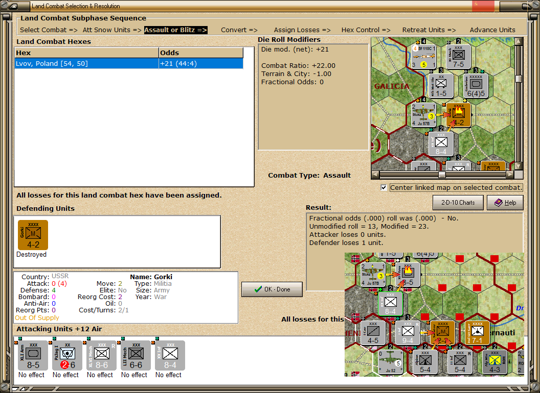Click the Hex column header

[86, 53]
